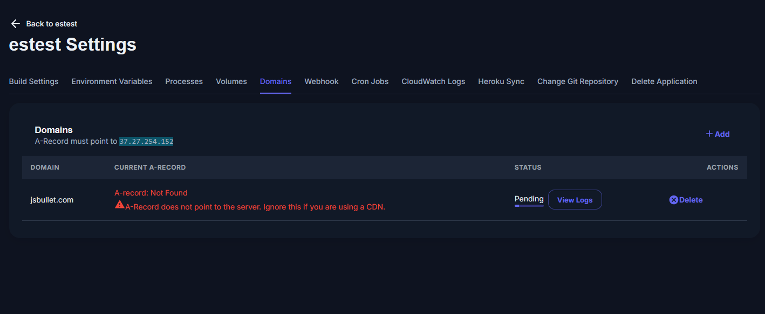Screen dimensions: 765x314
Task: Select the Processes tab
Action: (x=183, y=81)
